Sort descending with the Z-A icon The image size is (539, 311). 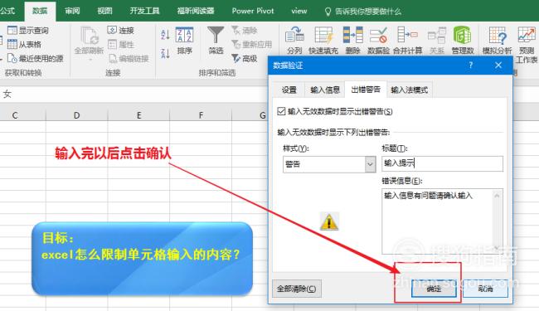(165, 53)
